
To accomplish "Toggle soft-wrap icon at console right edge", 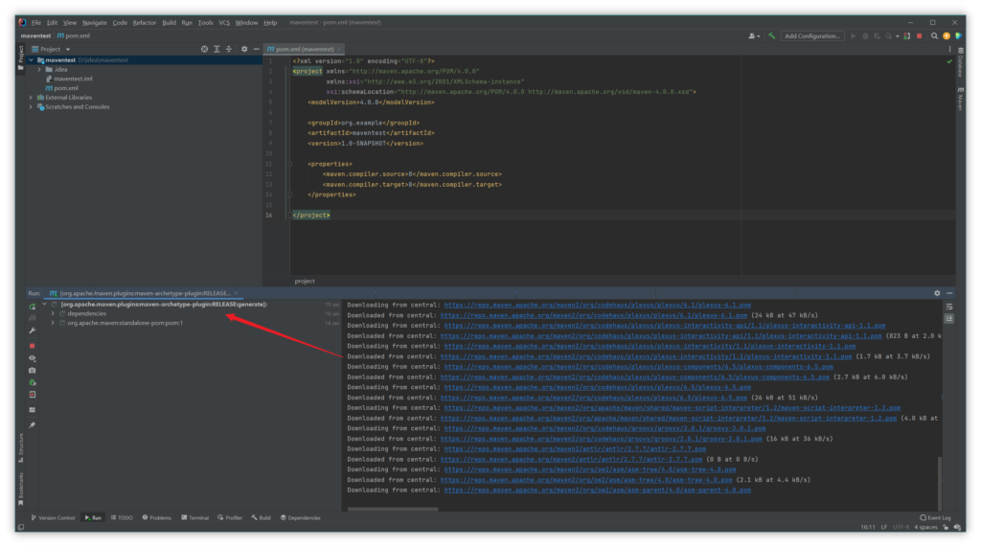I will pos(949,307).
